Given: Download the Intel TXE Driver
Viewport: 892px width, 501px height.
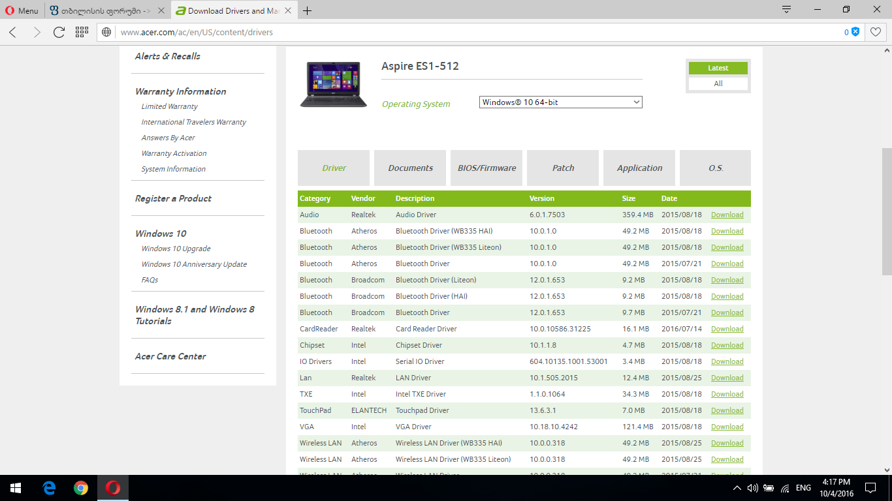Looking at the screenshot, I should pyautogui.click(x=727, y=394).
